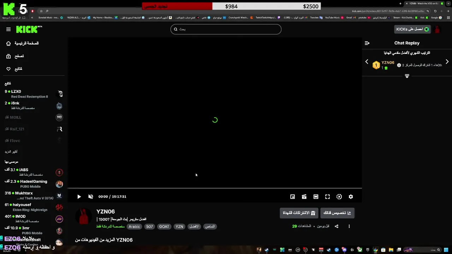This screenshot has height=254, width=452.
Task: Open File Explorer in taskbar
Action: coord(391,250)
